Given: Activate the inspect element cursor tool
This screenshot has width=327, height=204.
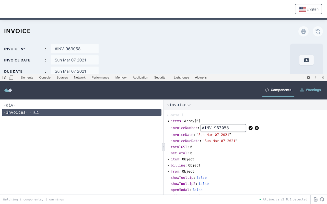Looking at the screenshot, I should click(x=4, y=77).
